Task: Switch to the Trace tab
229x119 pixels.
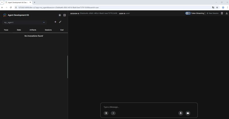Action: click(6, 30)
